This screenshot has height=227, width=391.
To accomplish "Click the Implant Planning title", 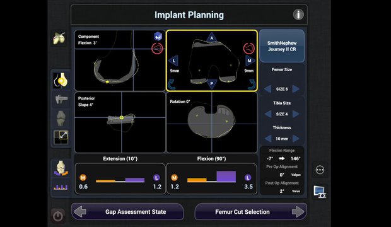I will (189, 15).
